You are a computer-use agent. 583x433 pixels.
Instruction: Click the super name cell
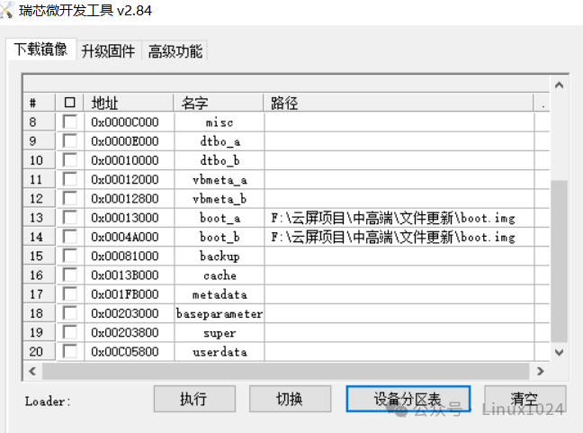pyautogui.click(x=220, y=333)
